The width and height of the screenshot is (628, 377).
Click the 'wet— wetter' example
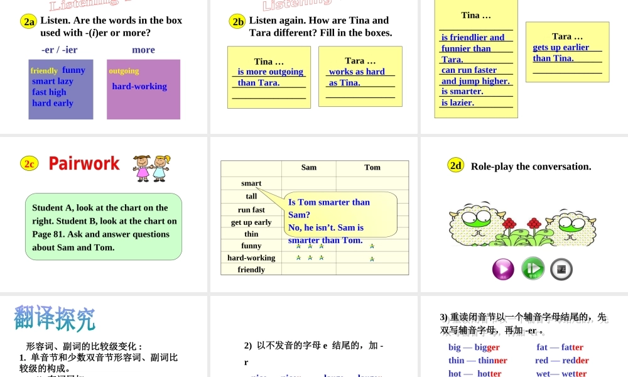[561, 373]
